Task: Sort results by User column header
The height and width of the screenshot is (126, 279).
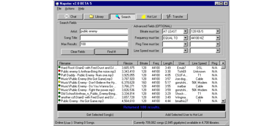Action: (x=181, y=63)
